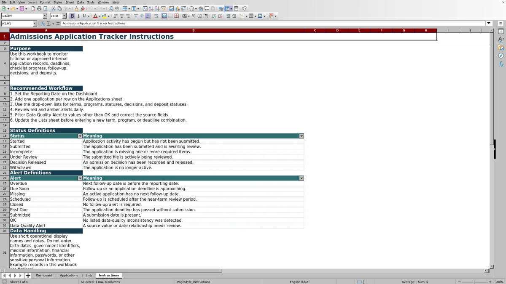
Task: Insert chart using the bar chart icon
Action: [178, 8]
